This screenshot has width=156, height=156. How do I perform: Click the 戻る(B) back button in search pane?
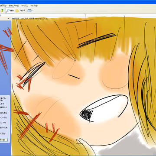click(x=4, y=140)
